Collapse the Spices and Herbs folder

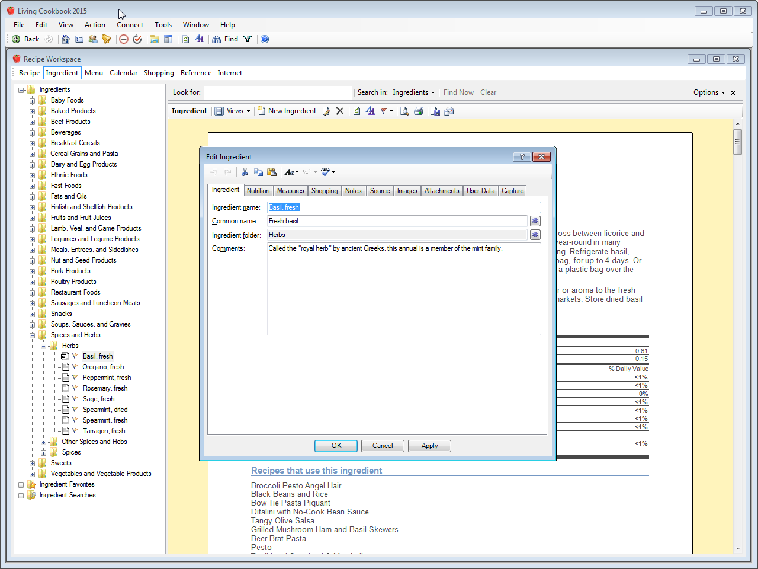coord(33,335)
